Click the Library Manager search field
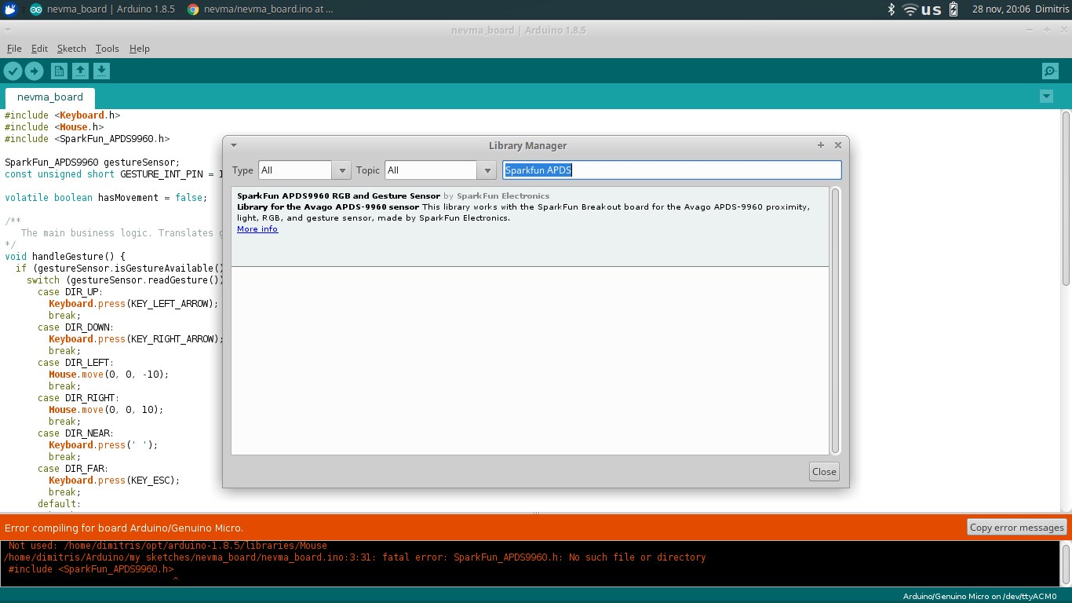The image size is (1072, 603). 672,170
